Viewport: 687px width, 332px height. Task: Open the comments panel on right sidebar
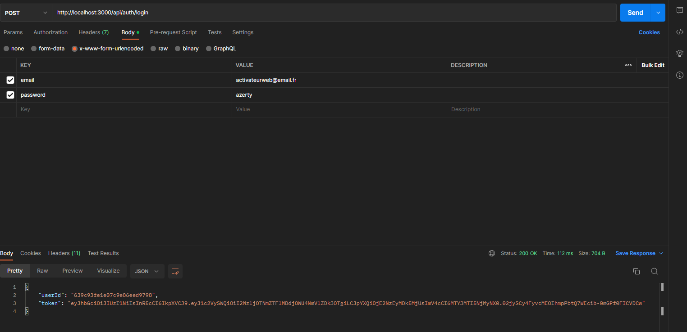coord(680,10)
